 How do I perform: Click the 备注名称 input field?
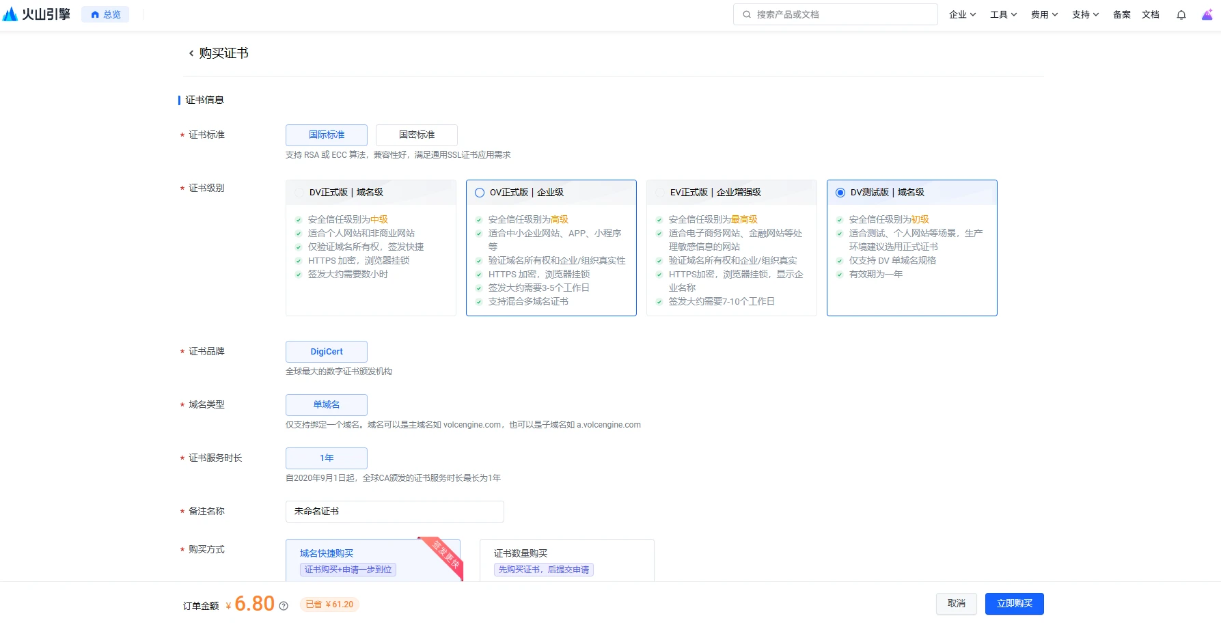[394, 512]
